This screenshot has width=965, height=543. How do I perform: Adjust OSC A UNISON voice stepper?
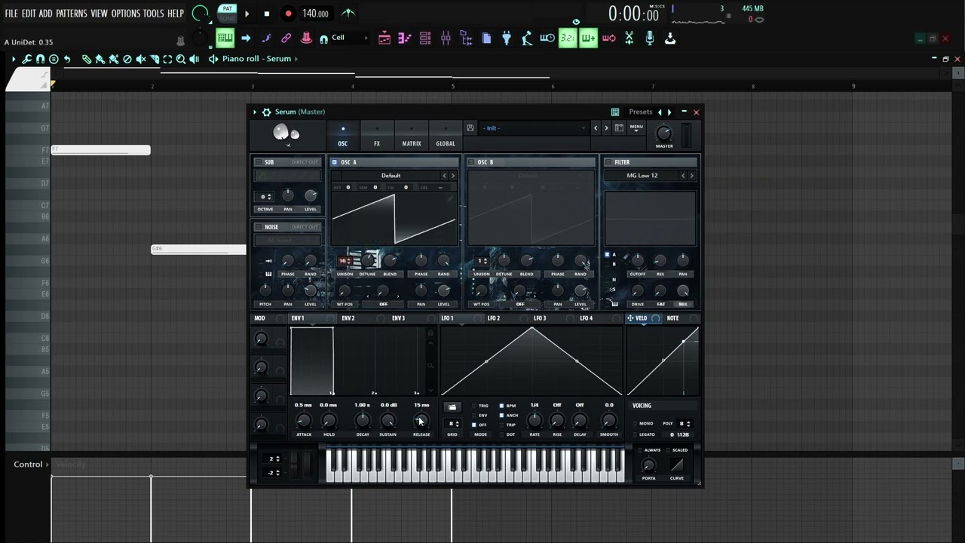(x=345, y=261)
